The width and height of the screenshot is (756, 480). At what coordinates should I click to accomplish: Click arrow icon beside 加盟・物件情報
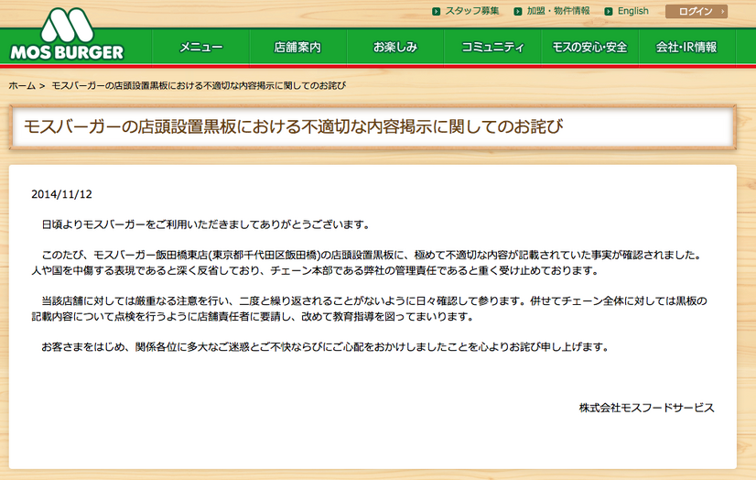pos(518,11)
